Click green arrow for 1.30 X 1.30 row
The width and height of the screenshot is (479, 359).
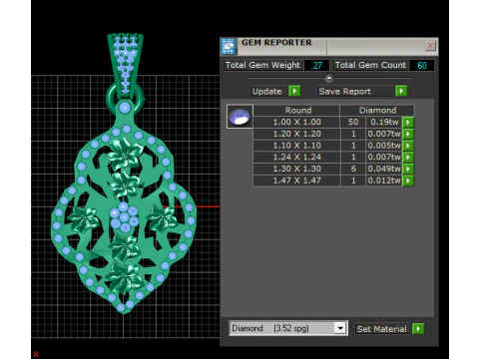pos(408,169)
